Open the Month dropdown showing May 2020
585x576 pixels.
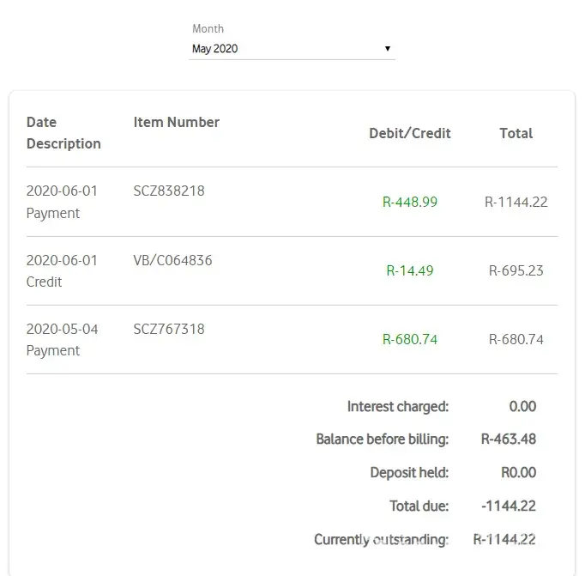coord(291,49)
